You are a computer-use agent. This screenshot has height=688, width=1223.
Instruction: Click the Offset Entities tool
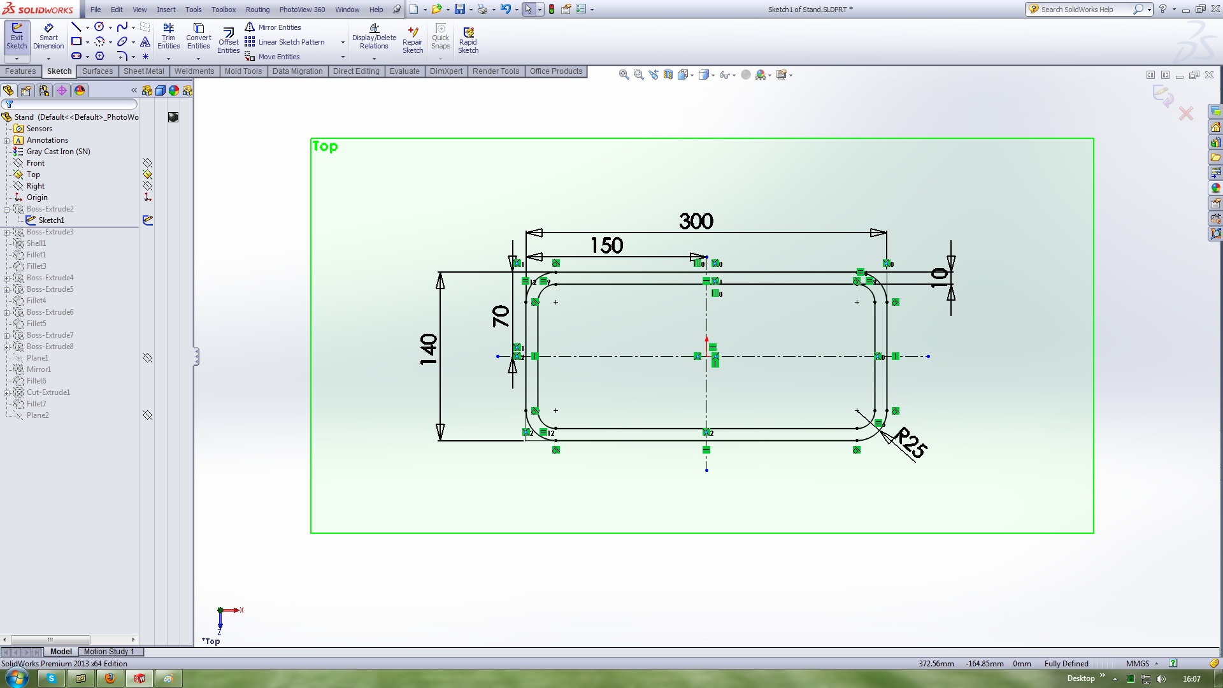tap(228, 41)
